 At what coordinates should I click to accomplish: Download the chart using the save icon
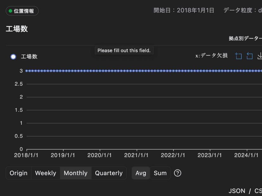[259, 56]
